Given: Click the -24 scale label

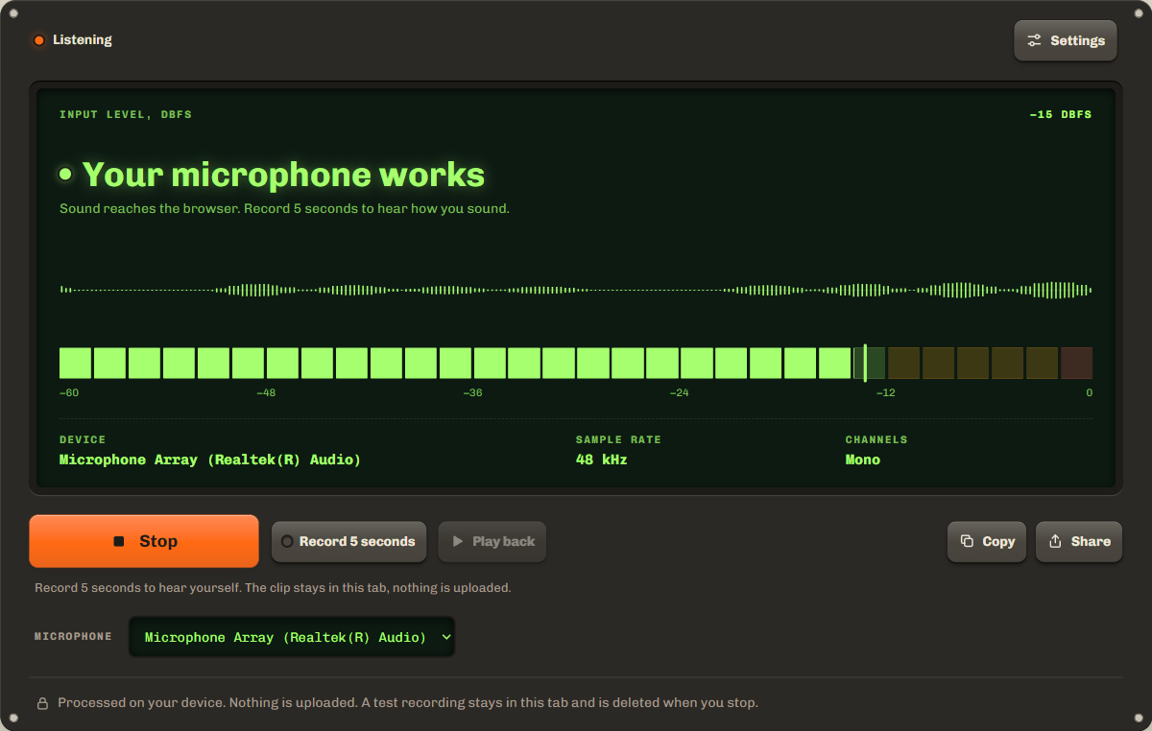Looking at the screenshot, I should [x=680, y=392].
